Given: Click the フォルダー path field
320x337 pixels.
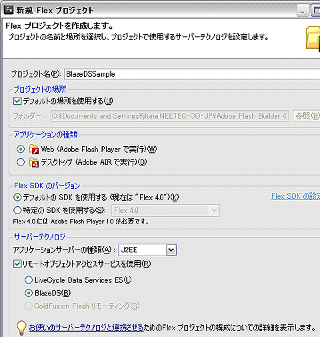Looking at the screenshot, I should pyautogui.click(x=170, y=116).
